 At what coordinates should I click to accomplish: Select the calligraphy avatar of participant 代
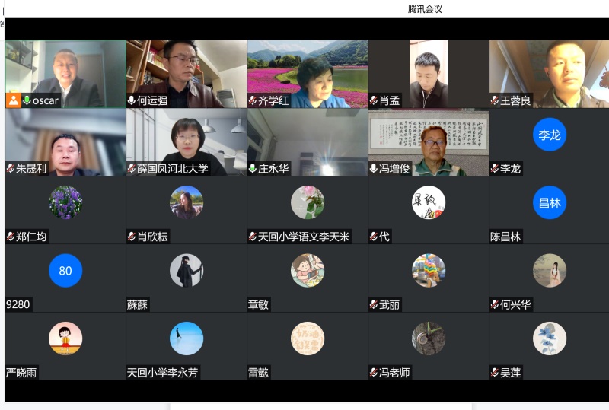coord(428,203)
